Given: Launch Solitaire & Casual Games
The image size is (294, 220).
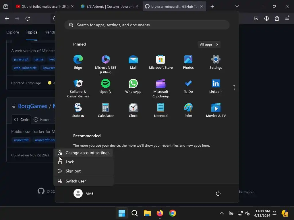Looking at the screenshot, I should click(78, 88).
